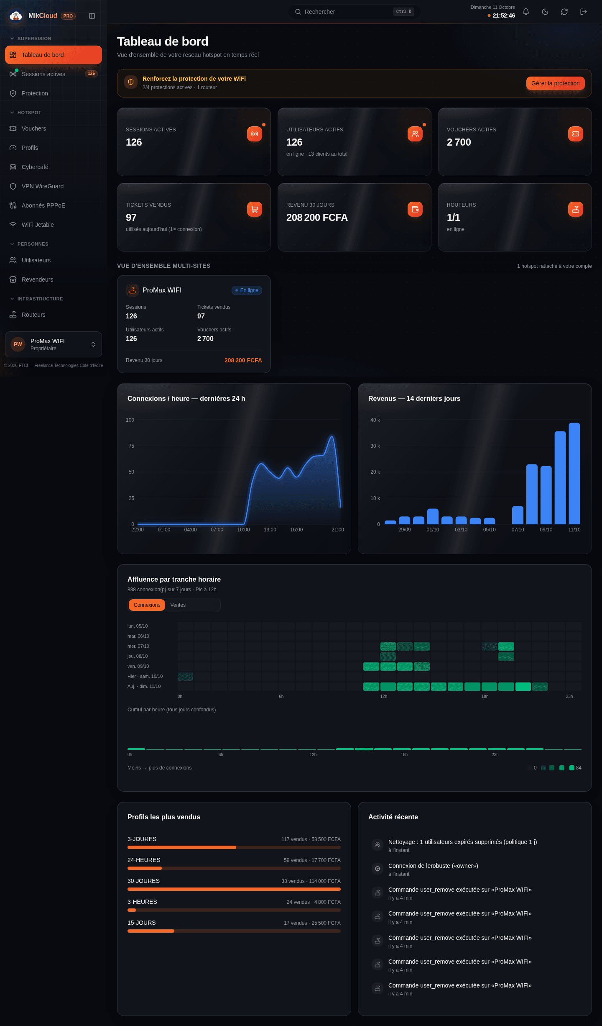Click the Sessions actives broadcast card icon

(x=255, y=134)
